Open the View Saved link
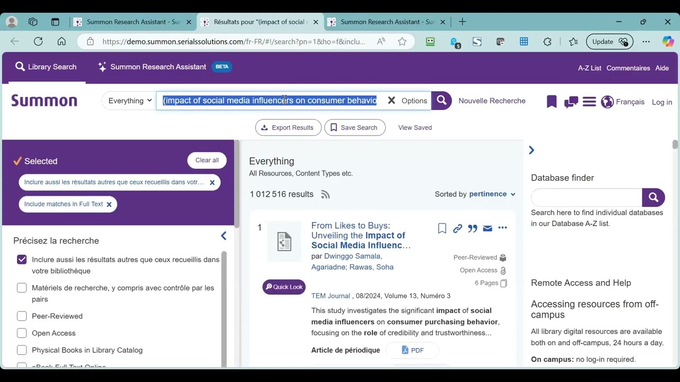 click(415, 127)
